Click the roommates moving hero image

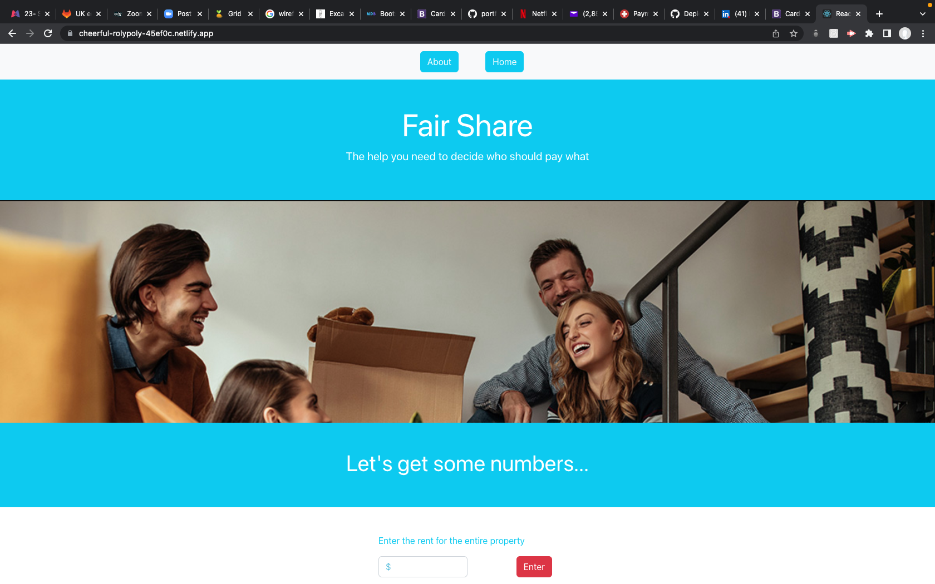[467, 311]
